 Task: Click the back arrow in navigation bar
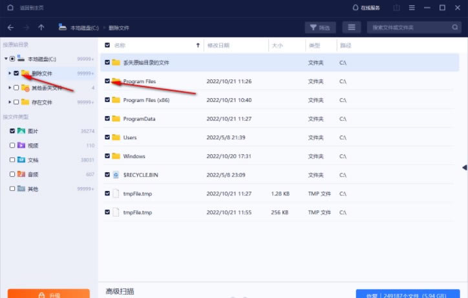[10, 27]
